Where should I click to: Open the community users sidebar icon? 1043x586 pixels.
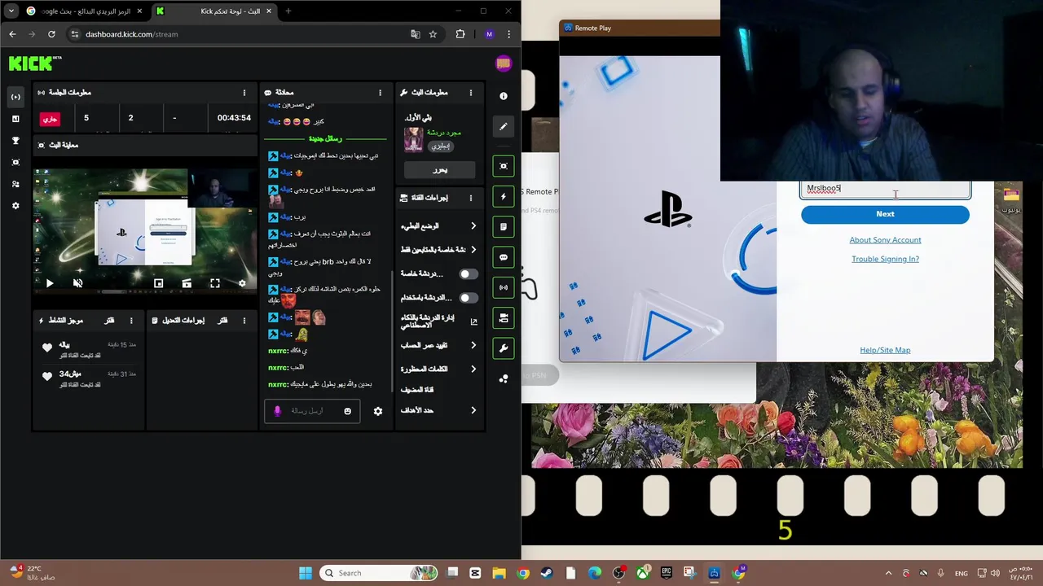pos(15,184)
